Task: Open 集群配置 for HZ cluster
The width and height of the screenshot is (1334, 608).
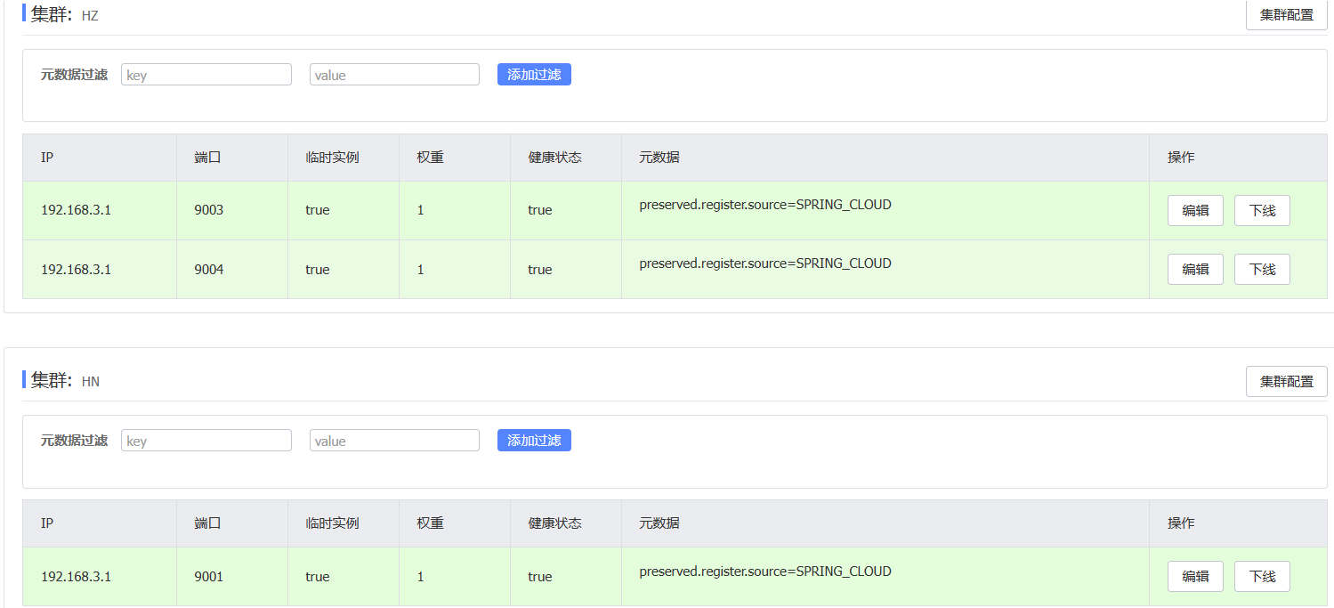Action: pos(1286,15)
